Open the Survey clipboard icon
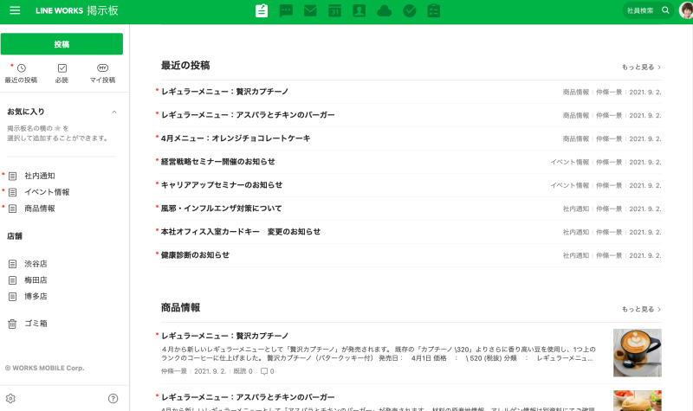Viewport: 693px width, 411px height. tap(434, 10)
